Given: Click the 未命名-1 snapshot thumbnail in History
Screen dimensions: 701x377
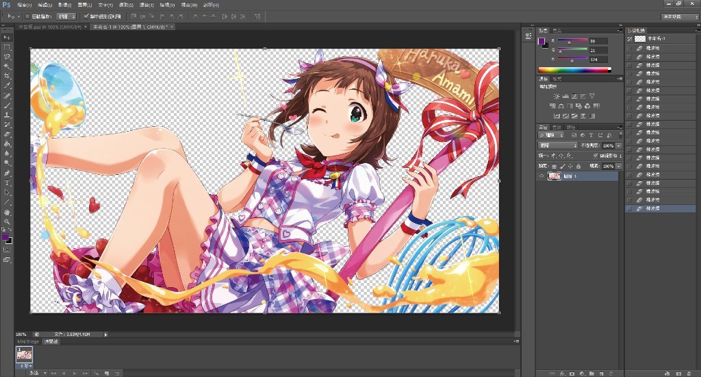Looking at the screenshot, I should [x=640, y=39].
